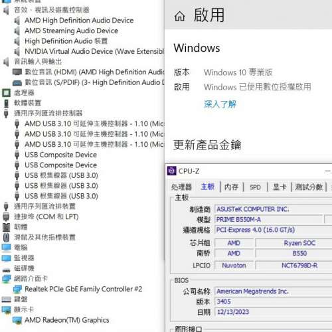Select the AMD Streaming Audio Device speaker icon
Screen dimensions: 332x332
(x=17, y=31)
